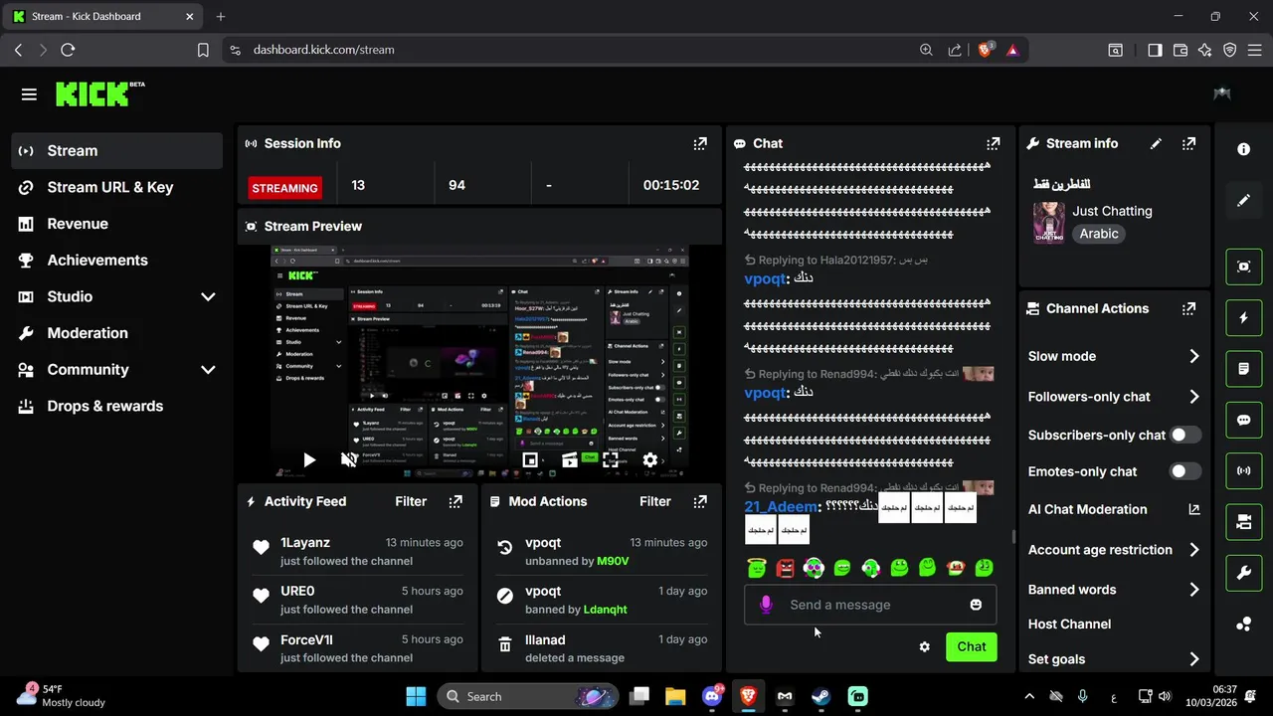
Task: Click moderator name M90V in Mod Actions
Action: click(613, 561)
